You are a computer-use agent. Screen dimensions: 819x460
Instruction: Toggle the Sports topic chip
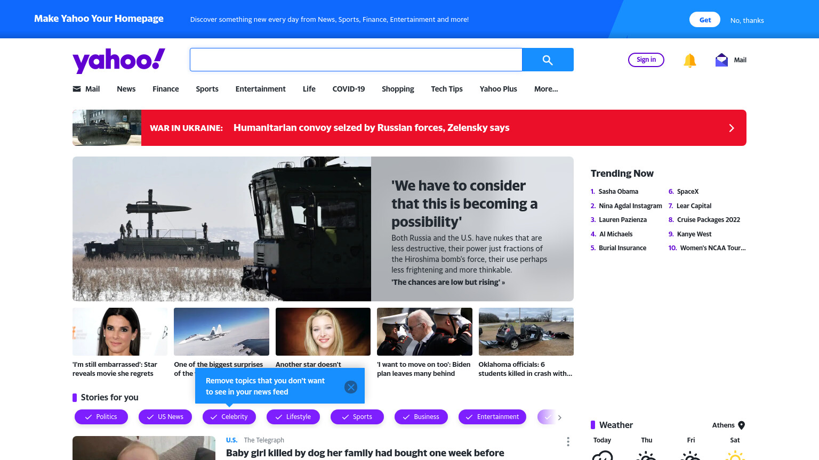pos(357,417)
